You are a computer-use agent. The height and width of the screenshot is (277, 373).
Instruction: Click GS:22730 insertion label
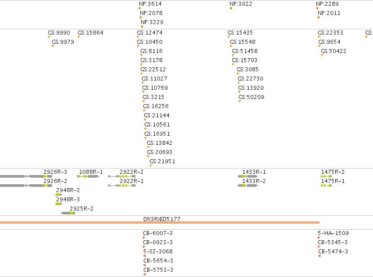pos(251,79)
